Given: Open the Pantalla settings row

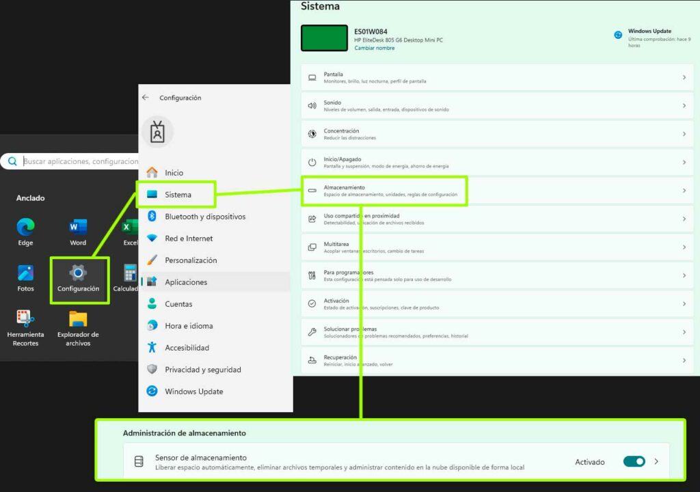Looking at the screenshot, I should (x=496, y=77).
